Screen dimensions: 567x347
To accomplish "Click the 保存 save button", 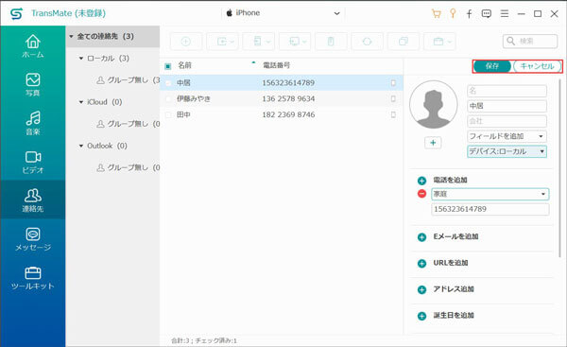I will click(492, 66).
